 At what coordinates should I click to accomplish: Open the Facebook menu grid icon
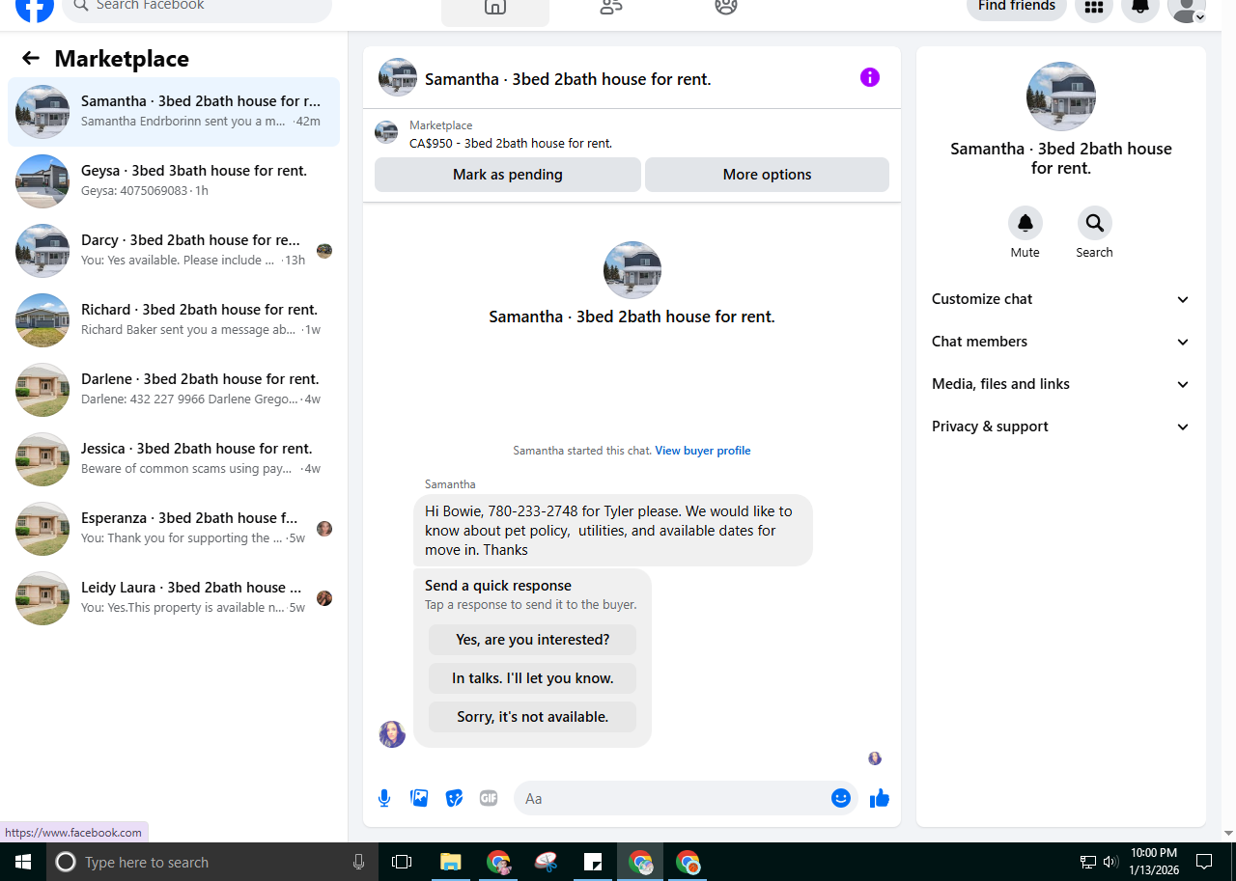tap(1094, 8)
